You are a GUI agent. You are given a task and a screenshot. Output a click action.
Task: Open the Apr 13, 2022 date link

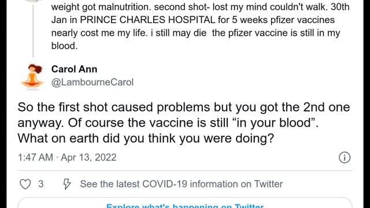click(88, 157)
